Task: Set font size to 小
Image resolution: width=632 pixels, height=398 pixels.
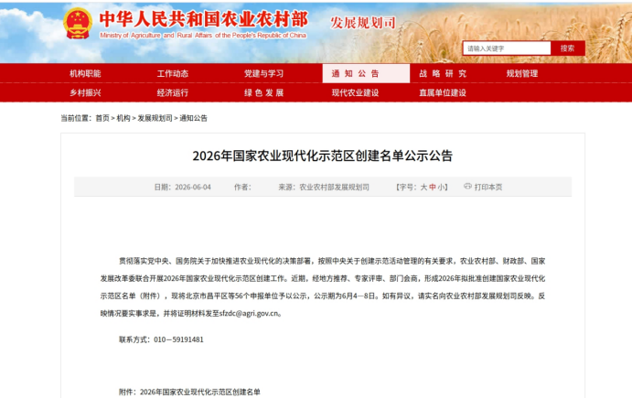Action: [x=441, y=187]
